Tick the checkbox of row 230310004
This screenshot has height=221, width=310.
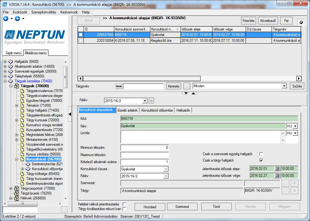click(81, 41)
